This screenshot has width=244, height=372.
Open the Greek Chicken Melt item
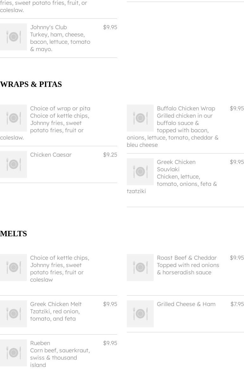click(x=56, y=304)
